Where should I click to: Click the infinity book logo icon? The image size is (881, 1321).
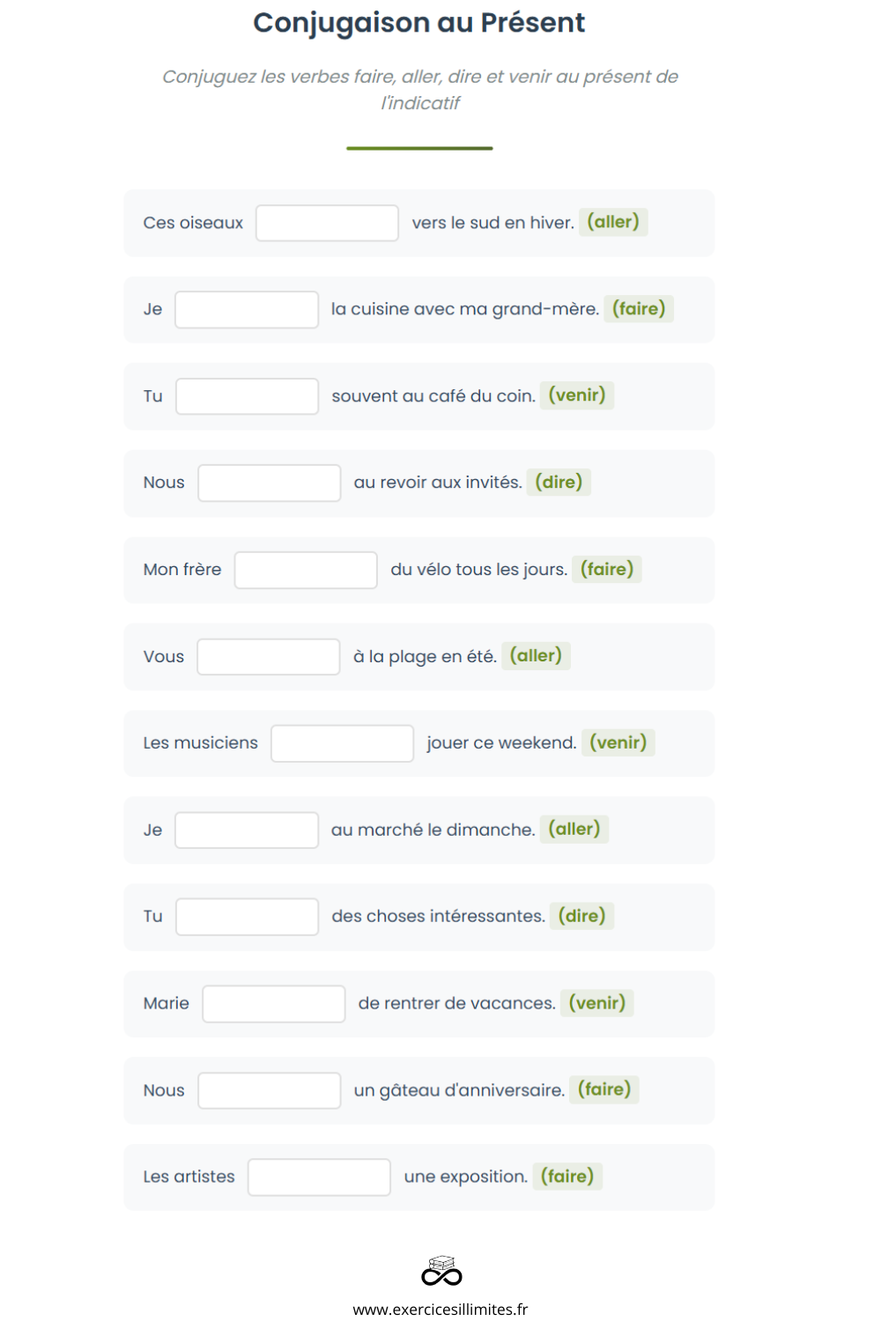(441, 1271)
